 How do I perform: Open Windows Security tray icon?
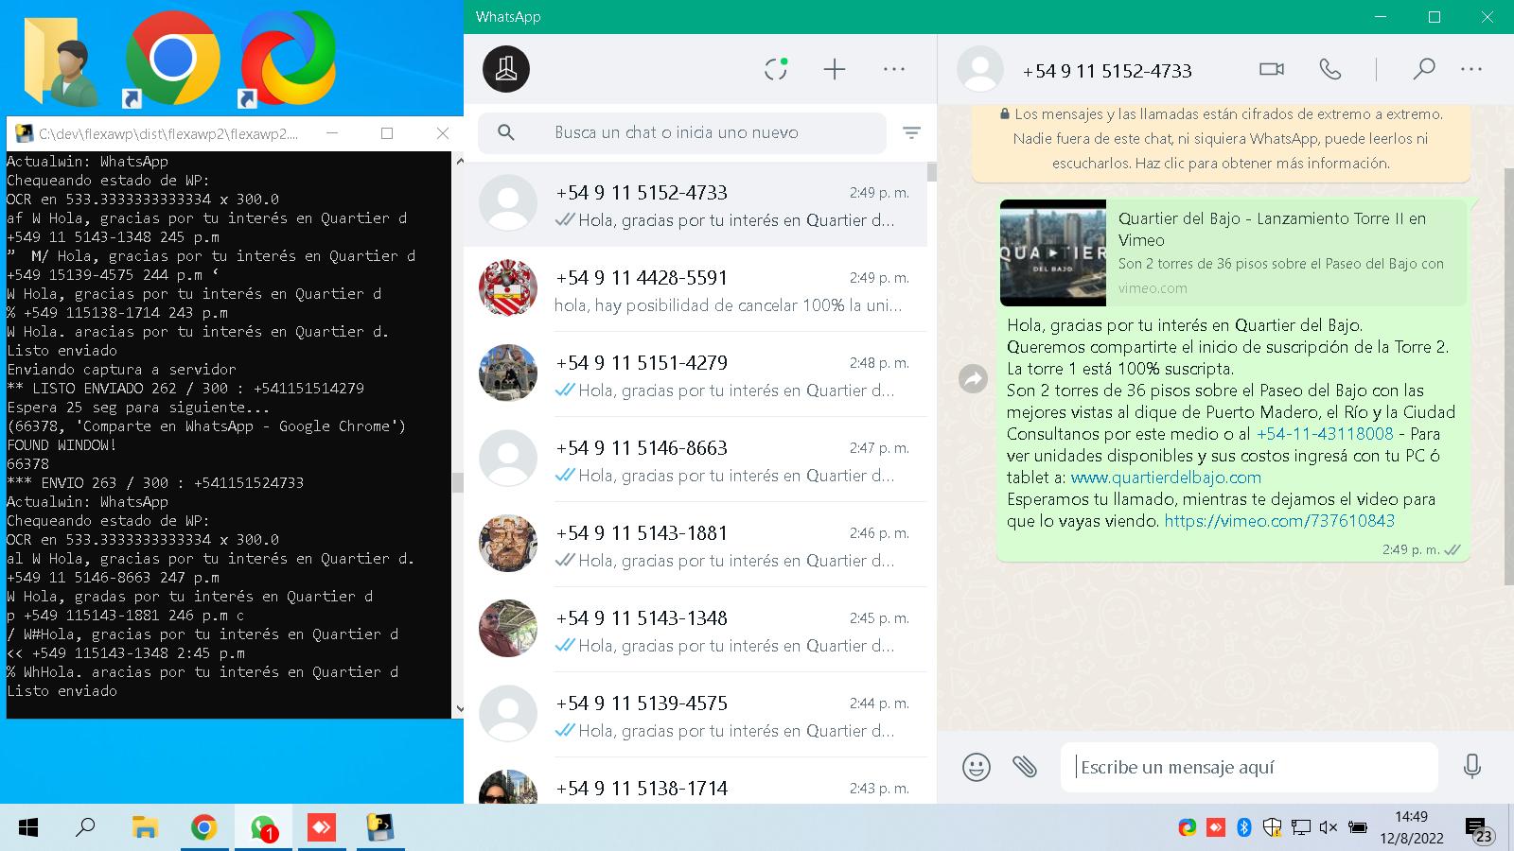click(x=1272, y=828)
